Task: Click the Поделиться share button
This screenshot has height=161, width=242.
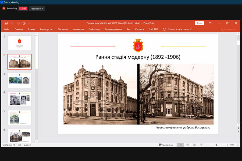Action: tap(229, 30)
